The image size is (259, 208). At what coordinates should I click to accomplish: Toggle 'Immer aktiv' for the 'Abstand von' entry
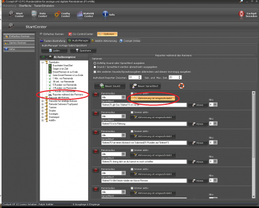[132, 131]
